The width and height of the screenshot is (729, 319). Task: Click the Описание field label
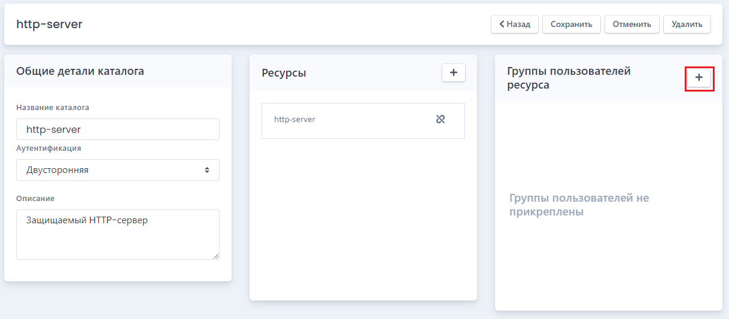35,199
